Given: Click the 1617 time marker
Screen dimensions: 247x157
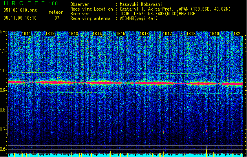Looking at the screenshot, I should click(x=168, y=34).
